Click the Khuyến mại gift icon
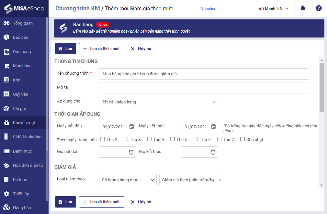Image resolution: width=327 pixels, height=214 pixels. 6,123
